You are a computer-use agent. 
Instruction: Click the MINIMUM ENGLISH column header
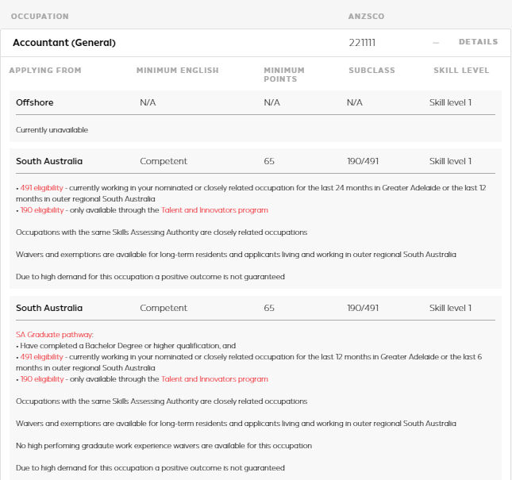pos(177,71)
